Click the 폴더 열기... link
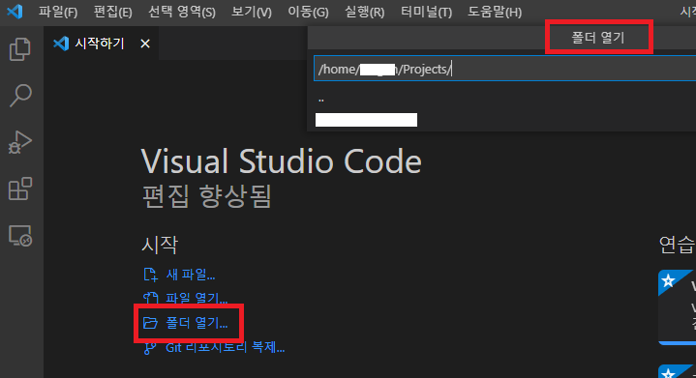This screenshot has width=696, height=378. coord(197,323)
